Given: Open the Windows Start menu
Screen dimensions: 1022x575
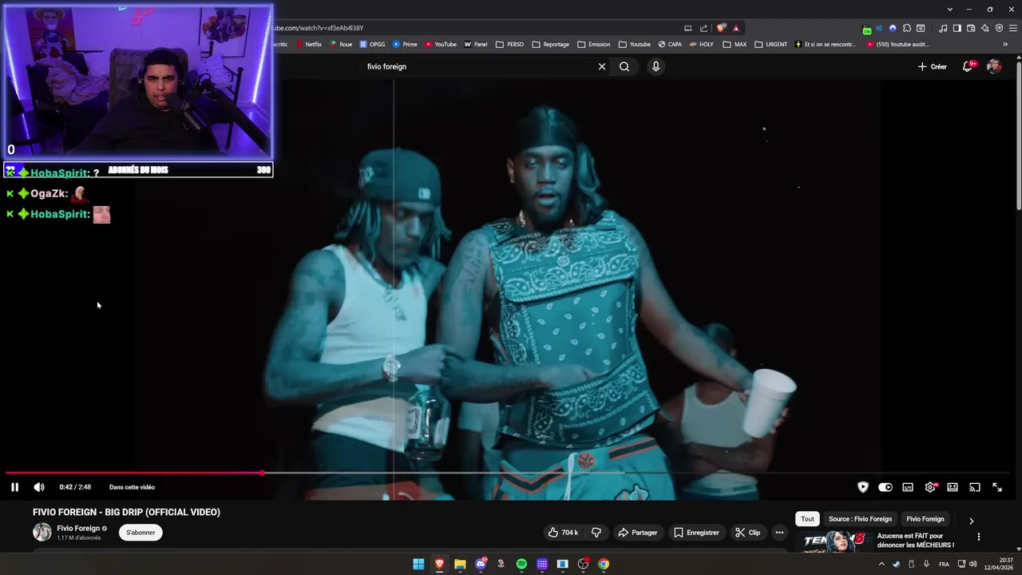Looking at the screenshot, I should click(418, 565).
